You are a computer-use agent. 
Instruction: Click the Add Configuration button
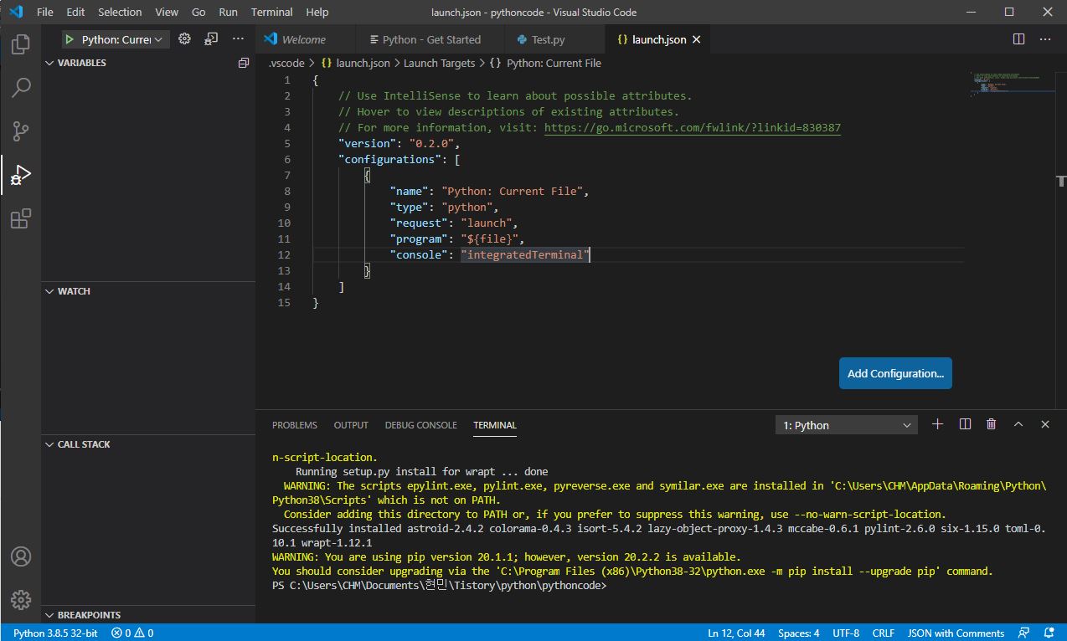pos(895,373)
